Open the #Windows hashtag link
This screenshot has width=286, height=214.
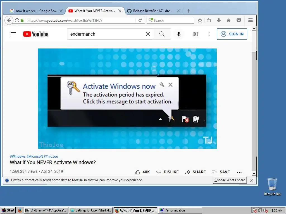(18, 157)
